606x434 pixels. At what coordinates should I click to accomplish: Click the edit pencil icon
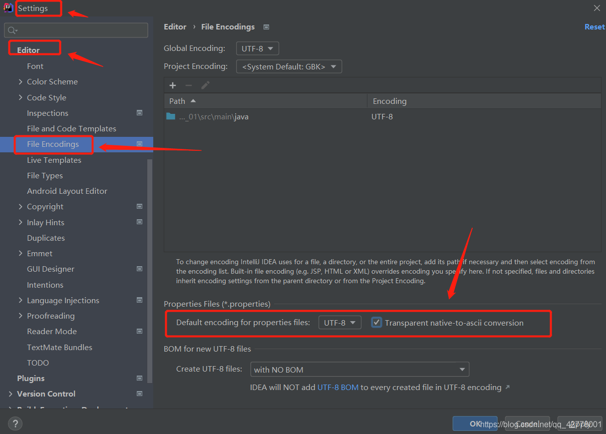[205, 85]
